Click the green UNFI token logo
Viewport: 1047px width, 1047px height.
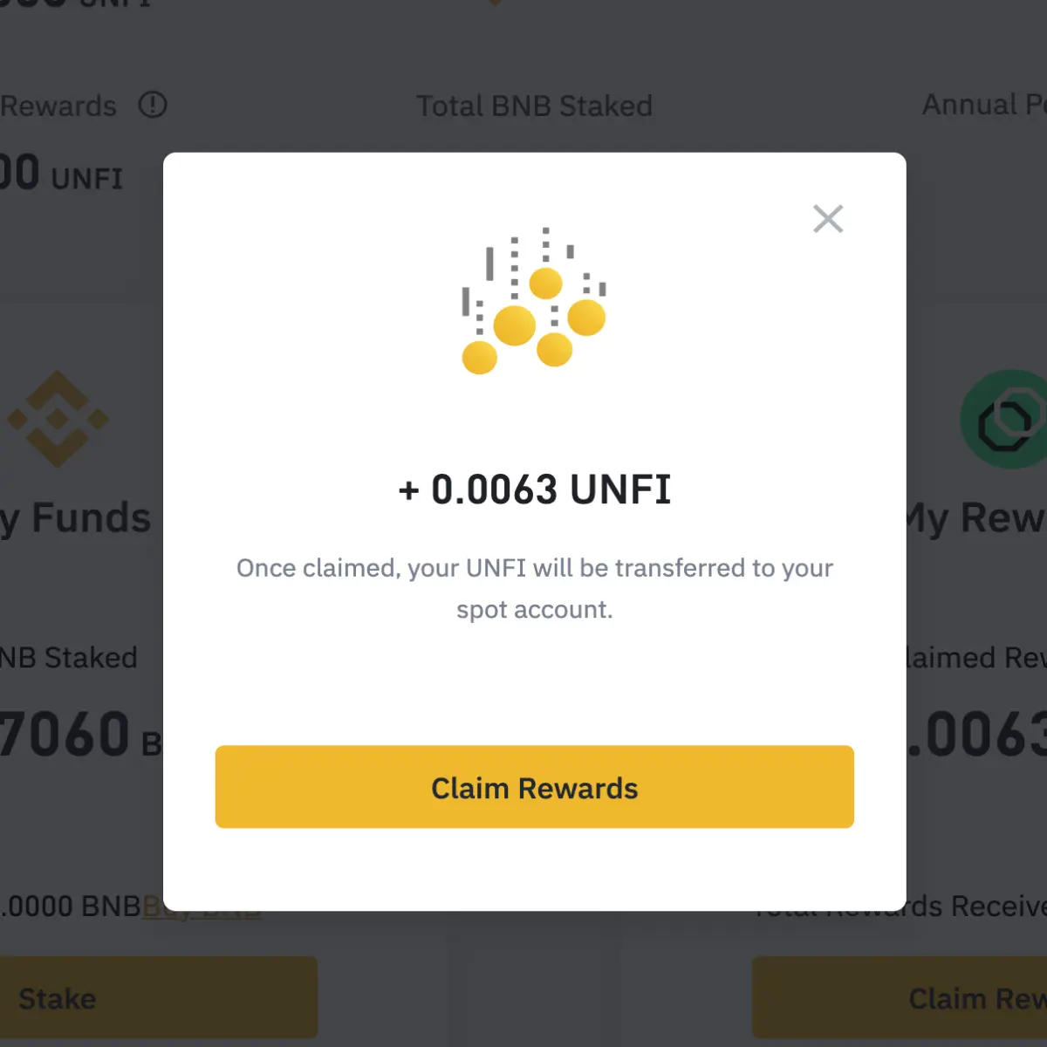coord(1003,419)
